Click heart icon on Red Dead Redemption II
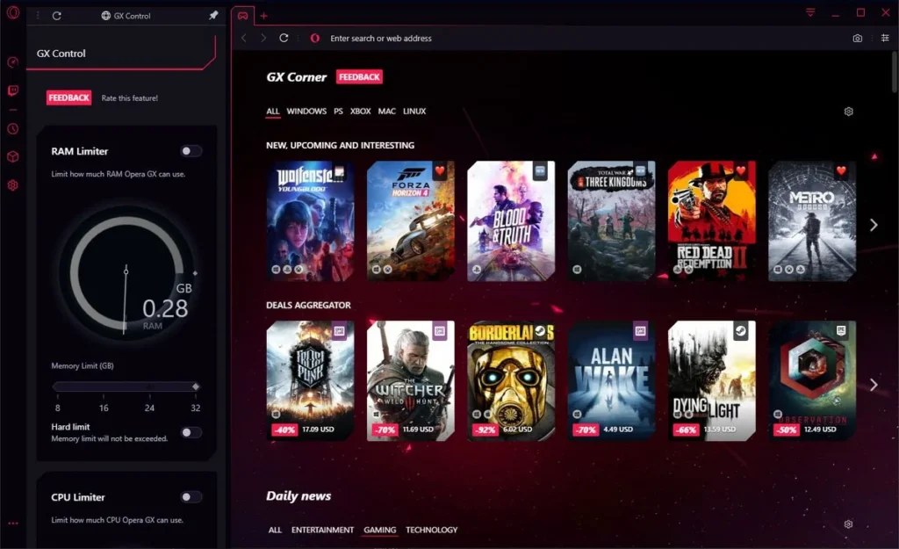This screenshot has height=549, width=899. (741, 170)
